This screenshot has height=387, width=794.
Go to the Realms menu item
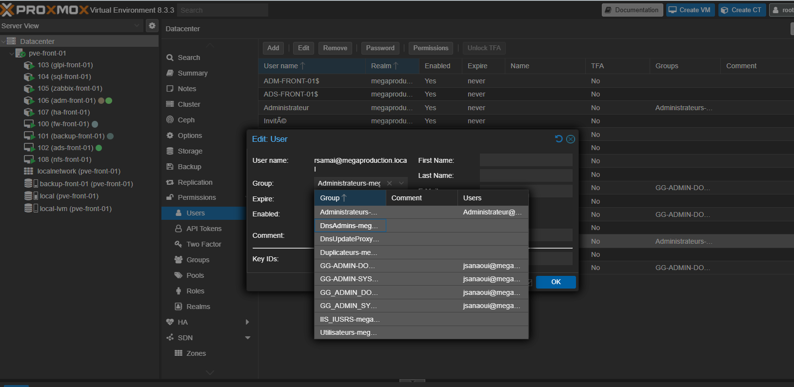(198, 307)
